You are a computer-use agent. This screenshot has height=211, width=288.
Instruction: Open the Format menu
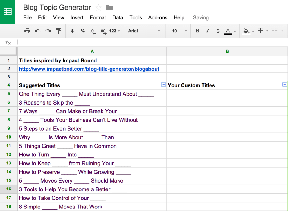[98, 18]
